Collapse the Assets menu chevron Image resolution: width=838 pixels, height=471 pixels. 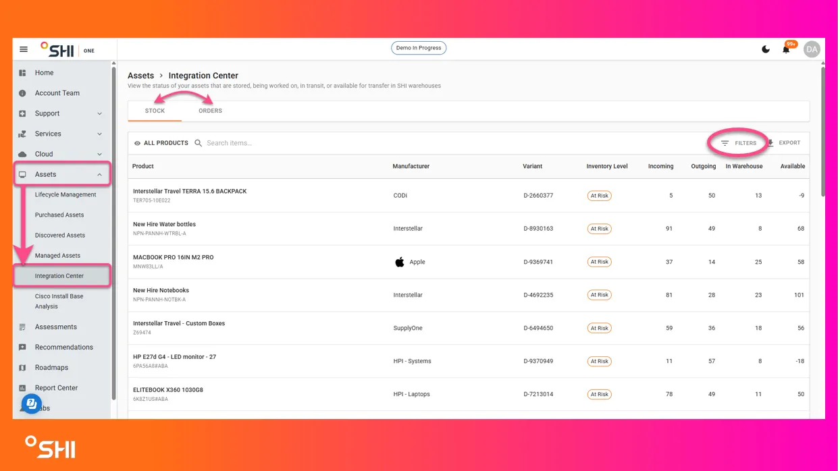[99, 174]
